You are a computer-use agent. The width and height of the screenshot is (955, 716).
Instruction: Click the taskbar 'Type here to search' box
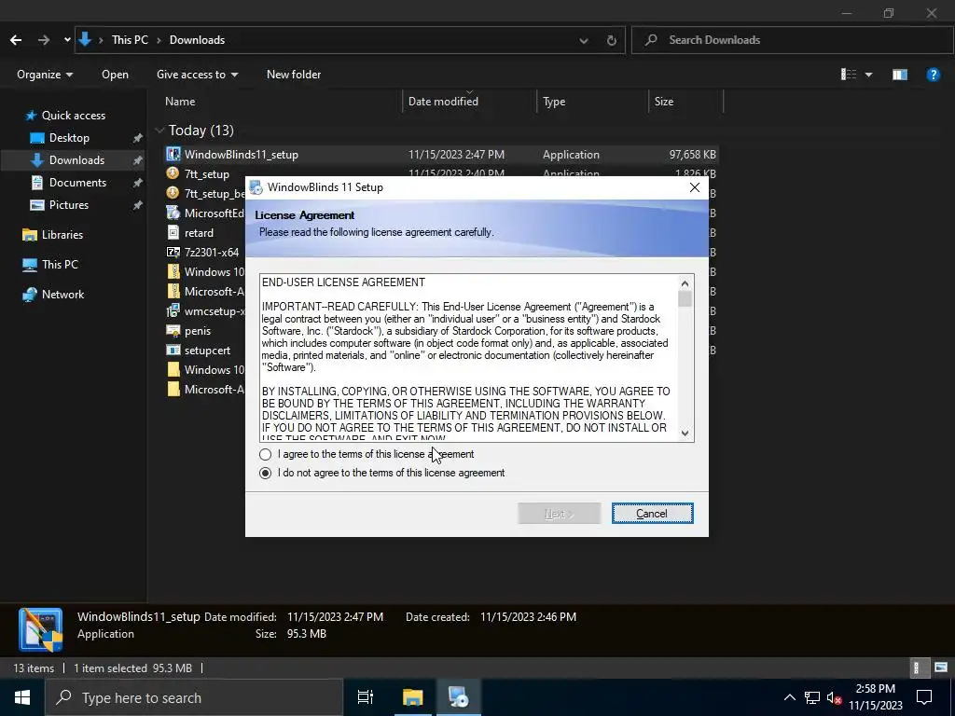[195, 697]
